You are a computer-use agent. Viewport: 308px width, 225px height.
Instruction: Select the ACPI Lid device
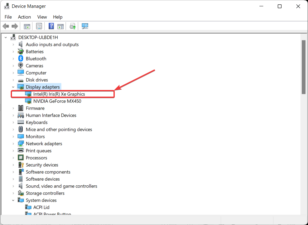coord(41,207)
